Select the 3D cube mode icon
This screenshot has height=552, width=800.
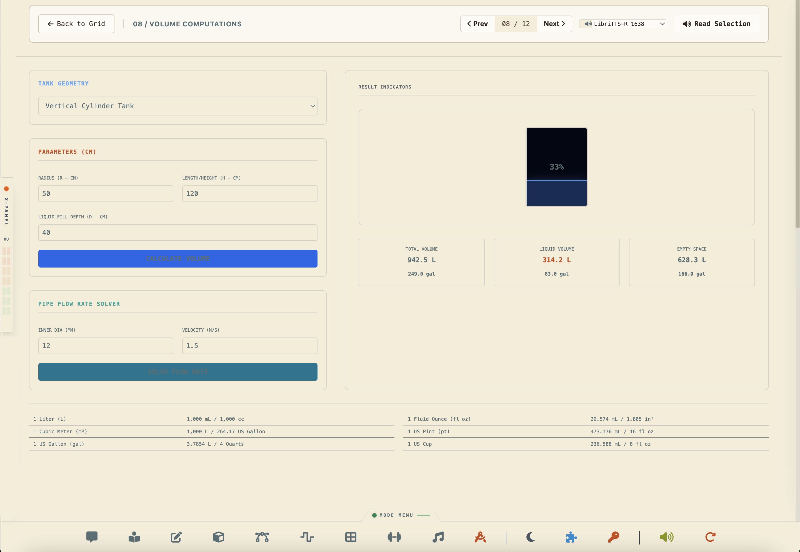point(218,537)
